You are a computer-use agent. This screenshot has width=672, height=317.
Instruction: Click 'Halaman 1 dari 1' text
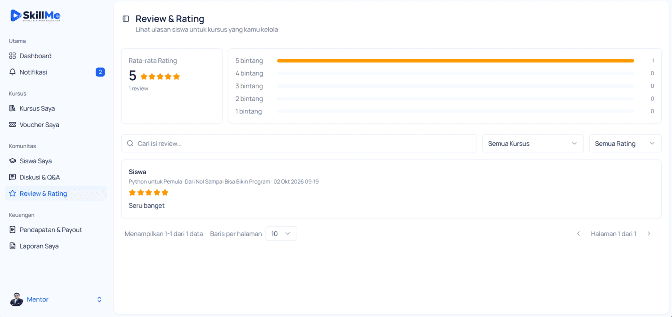(613, 234)
